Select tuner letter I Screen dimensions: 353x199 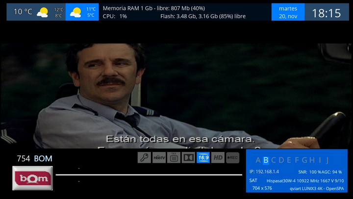click(x=320, y=160)
